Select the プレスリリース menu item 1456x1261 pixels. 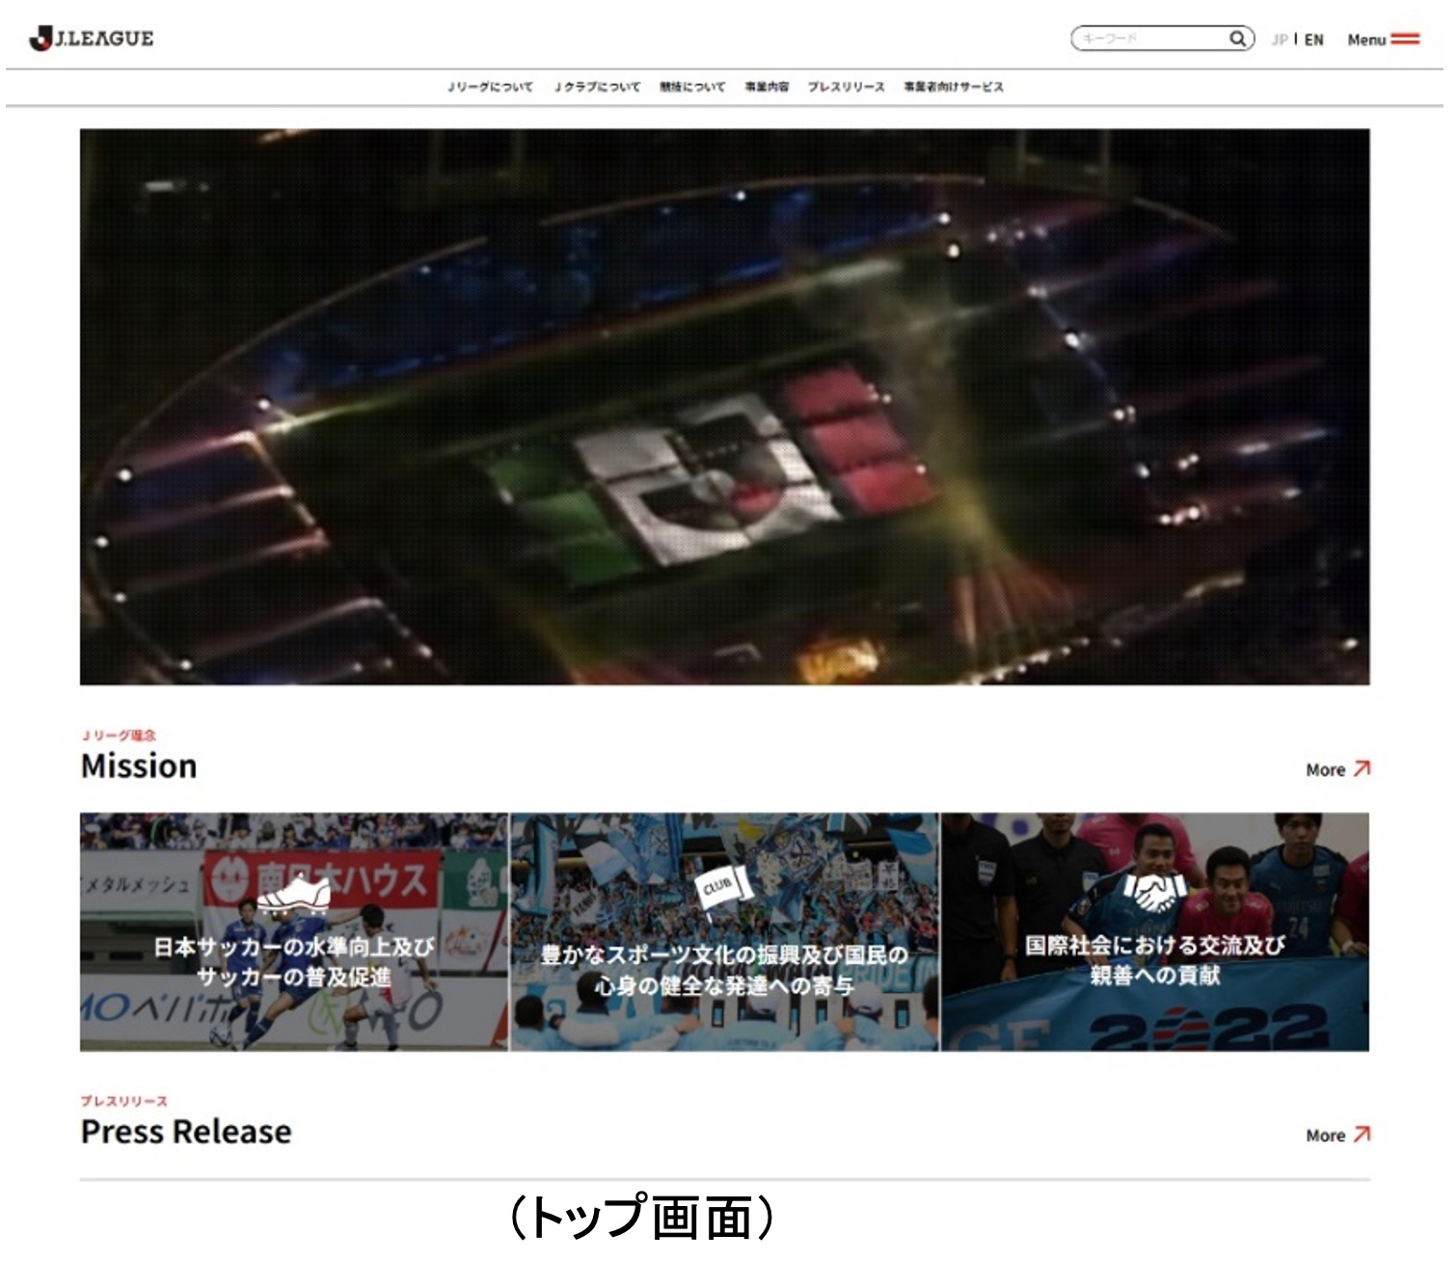846,87
